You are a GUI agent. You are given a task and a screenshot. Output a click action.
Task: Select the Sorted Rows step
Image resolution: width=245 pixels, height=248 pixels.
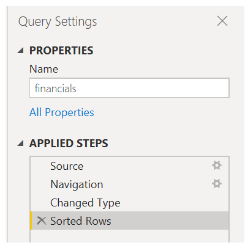pos(129,221)
